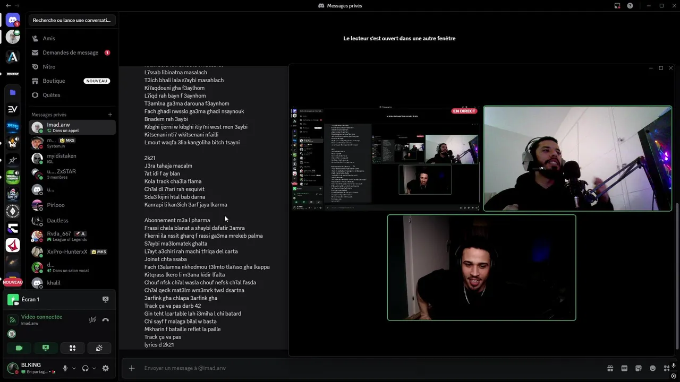Open the Nitro page
The width and height of the screenshot is (680, 382).
[x=72, y=67]
